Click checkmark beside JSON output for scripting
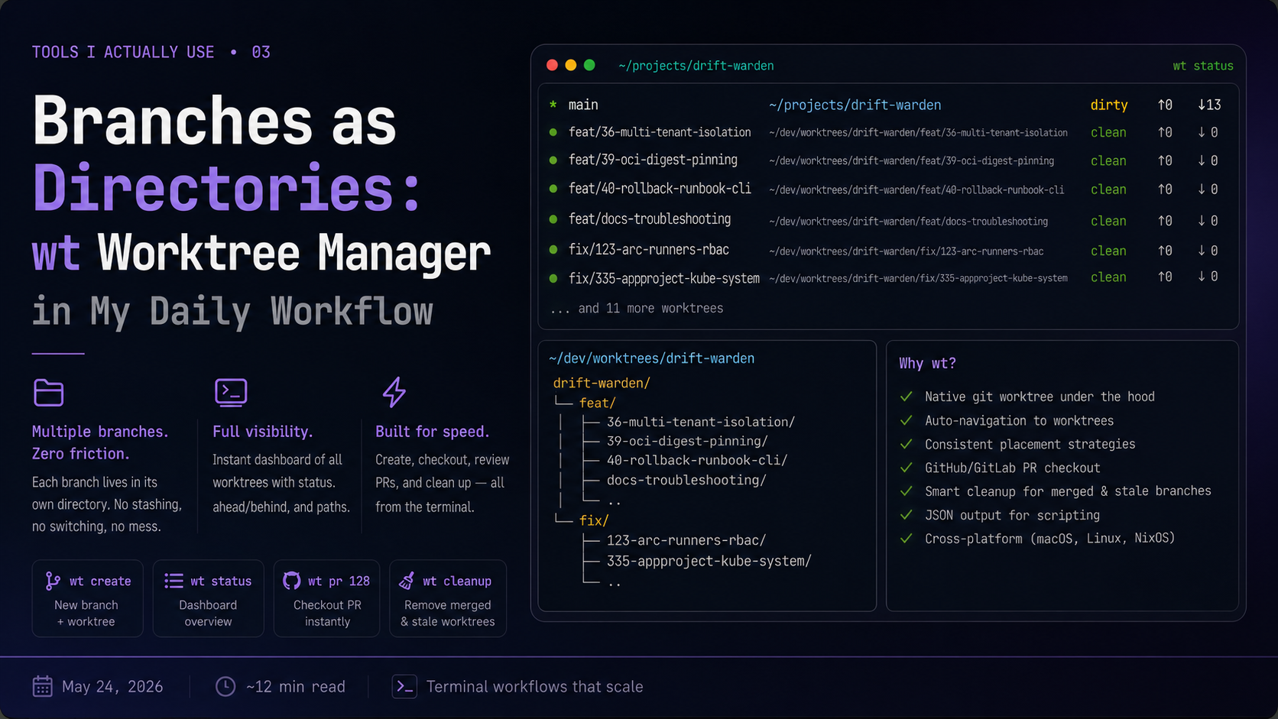 907,515
